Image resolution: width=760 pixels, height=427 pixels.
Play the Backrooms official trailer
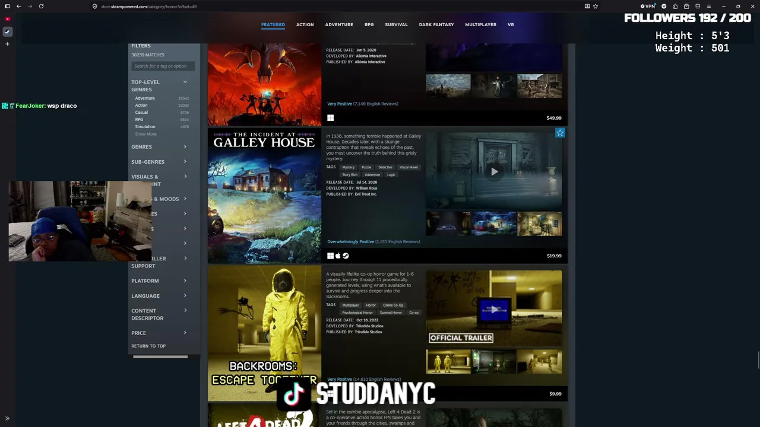coord(494,309)
